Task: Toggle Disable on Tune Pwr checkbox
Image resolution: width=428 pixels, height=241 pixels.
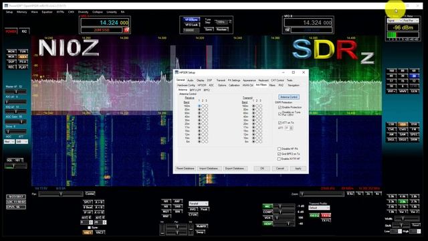Action: (x=280, y=113)
